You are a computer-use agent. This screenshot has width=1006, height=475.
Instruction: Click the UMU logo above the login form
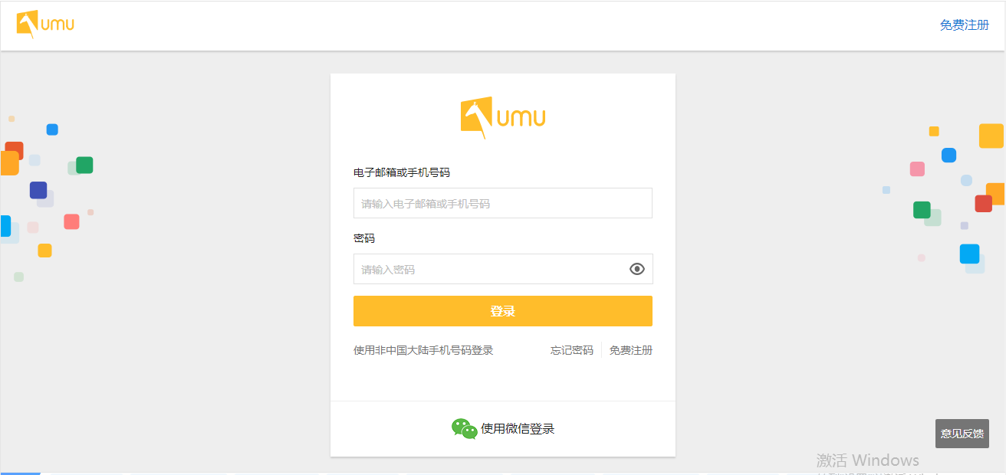pyautogui.click(x=503, y=118)
